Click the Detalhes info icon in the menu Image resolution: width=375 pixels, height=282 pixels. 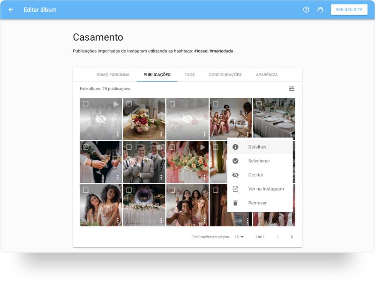click(235, 146)
